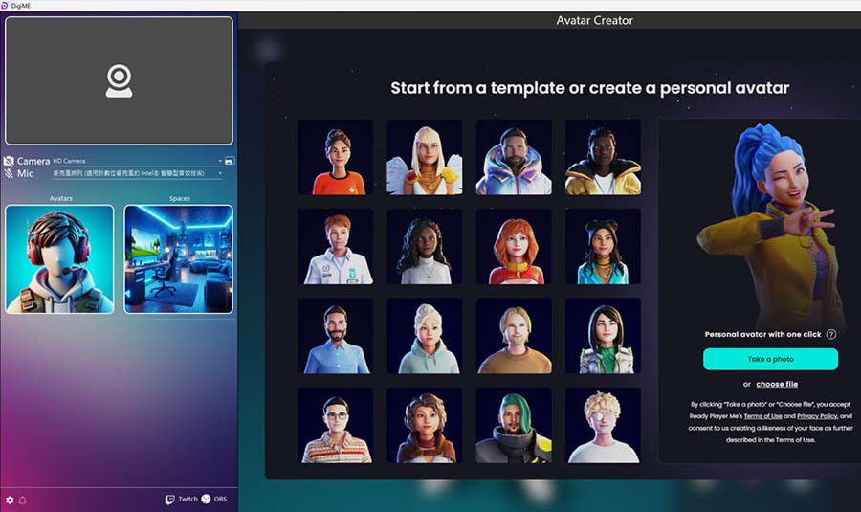Click the Take a photo button
Image resolution: width=861 pixels, height=512 pixels.
coord(770,359)
